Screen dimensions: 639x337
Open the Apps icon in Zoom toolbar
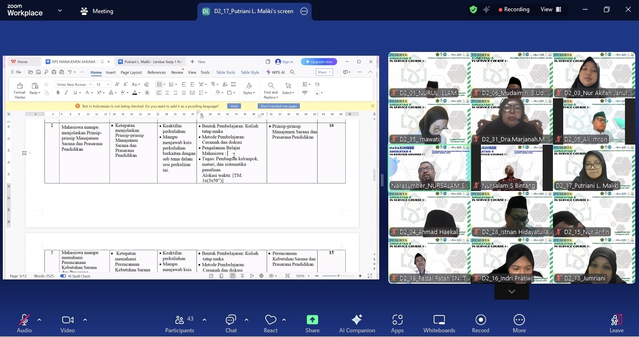click(x=398, y=323)
